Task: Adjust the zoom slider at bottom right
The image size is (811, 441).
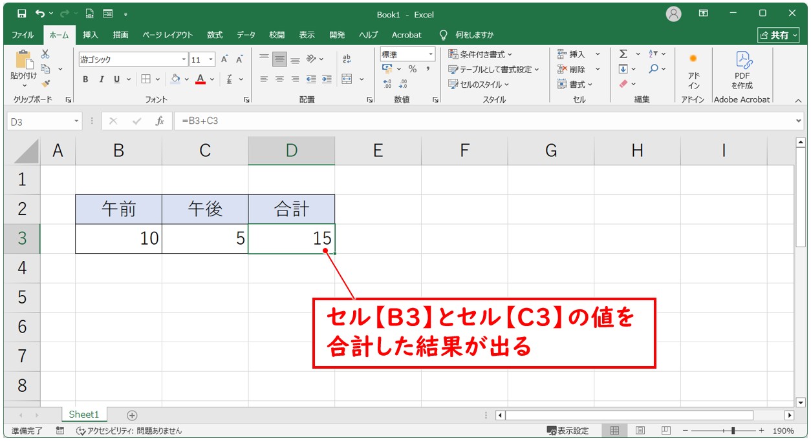Action: point(734,430)
